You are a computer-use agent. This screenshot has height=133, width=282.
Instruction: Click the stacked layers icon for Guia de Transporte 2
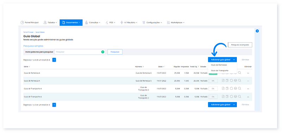click(235, 96)
